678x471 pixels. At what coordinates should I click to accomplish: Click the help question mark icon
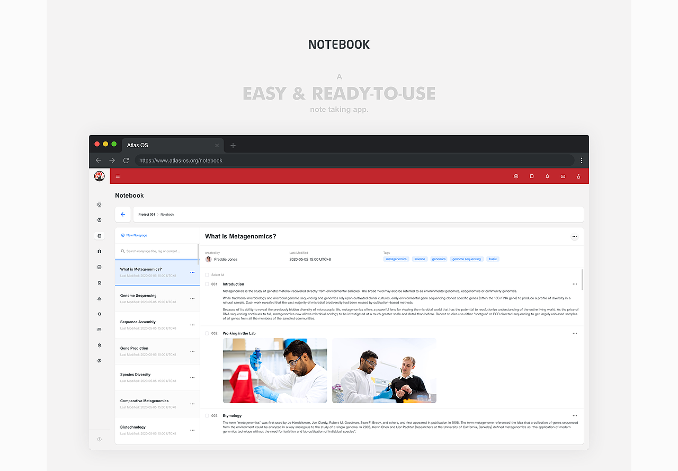[100, 439]
